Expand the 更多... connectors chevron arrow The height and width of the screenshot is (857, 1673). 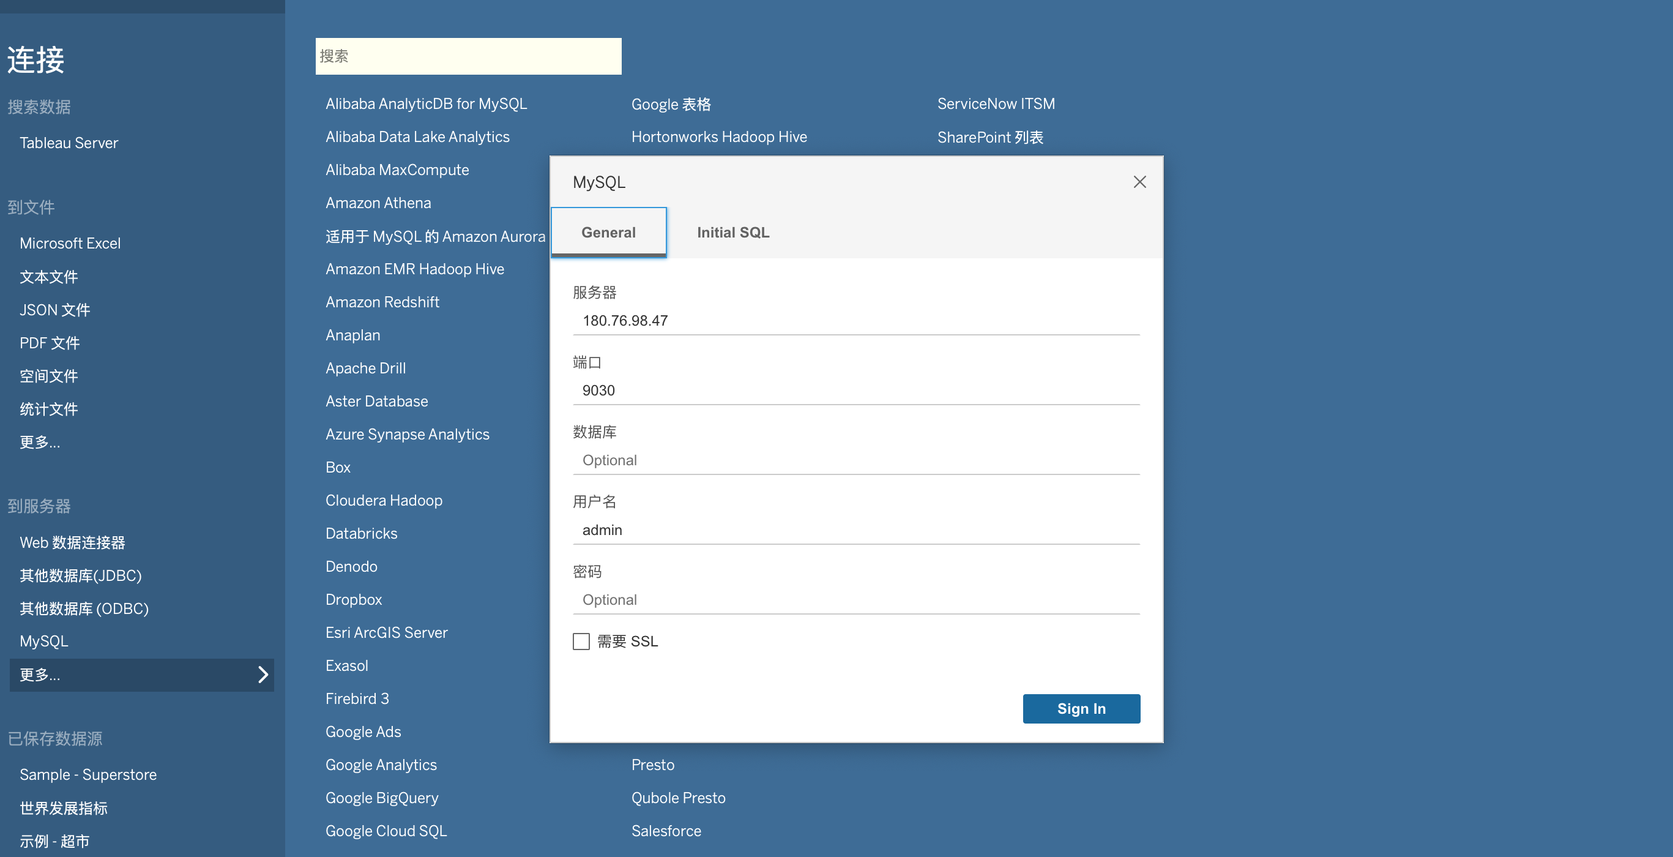263,675
